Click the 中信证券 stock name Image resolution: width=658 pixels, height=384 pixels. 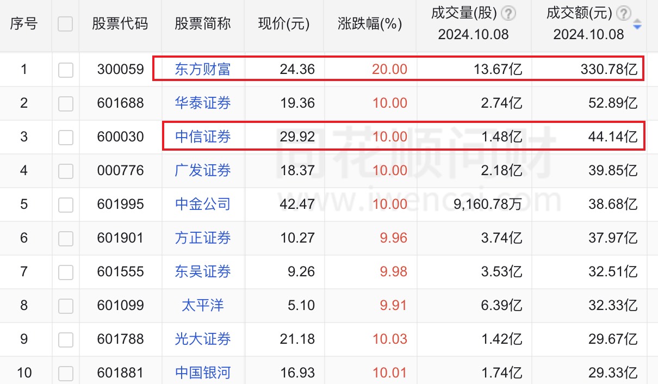coord(203,137)
